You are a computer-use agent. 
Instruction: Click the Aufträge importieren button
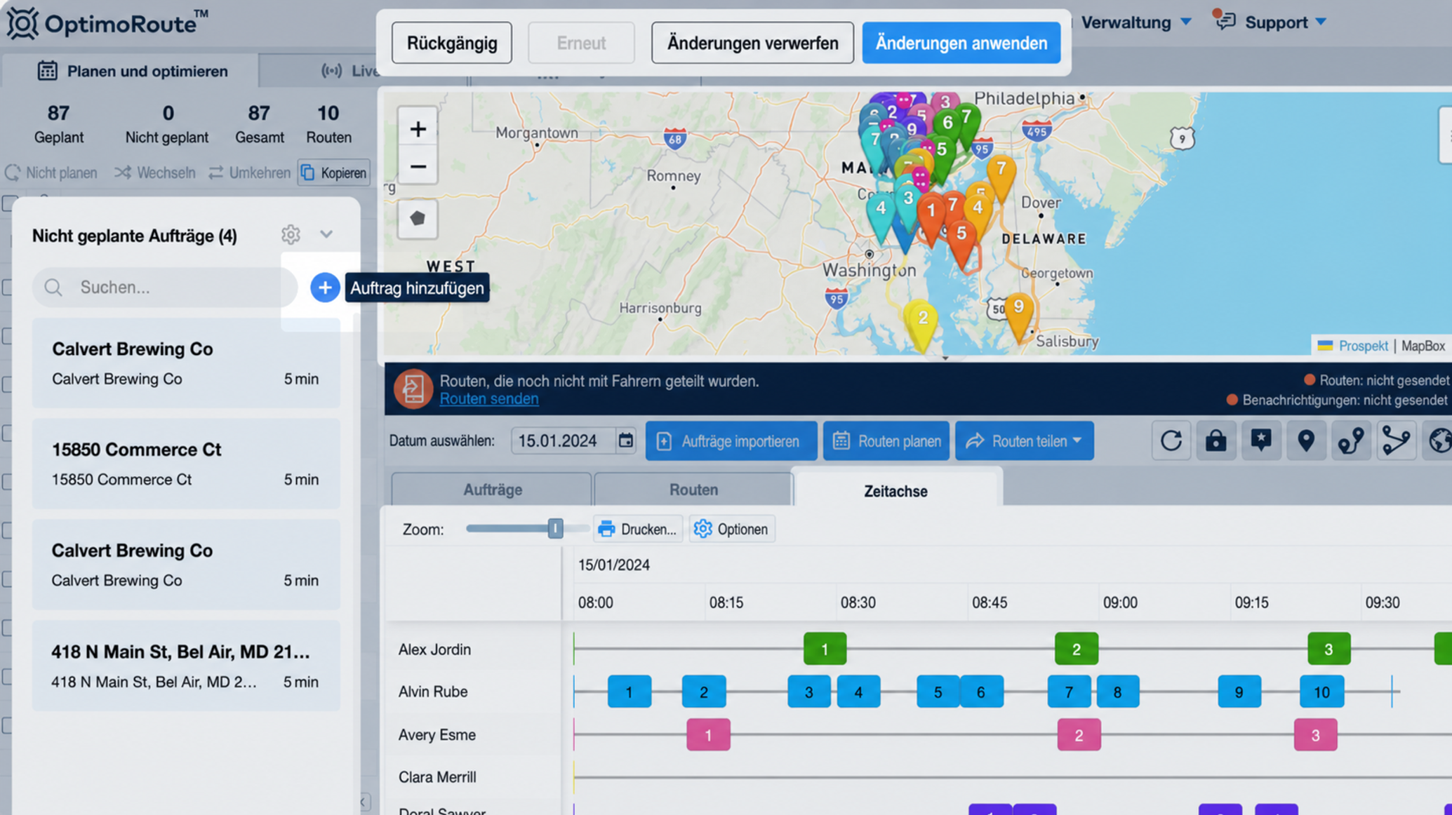click(731, 440)
